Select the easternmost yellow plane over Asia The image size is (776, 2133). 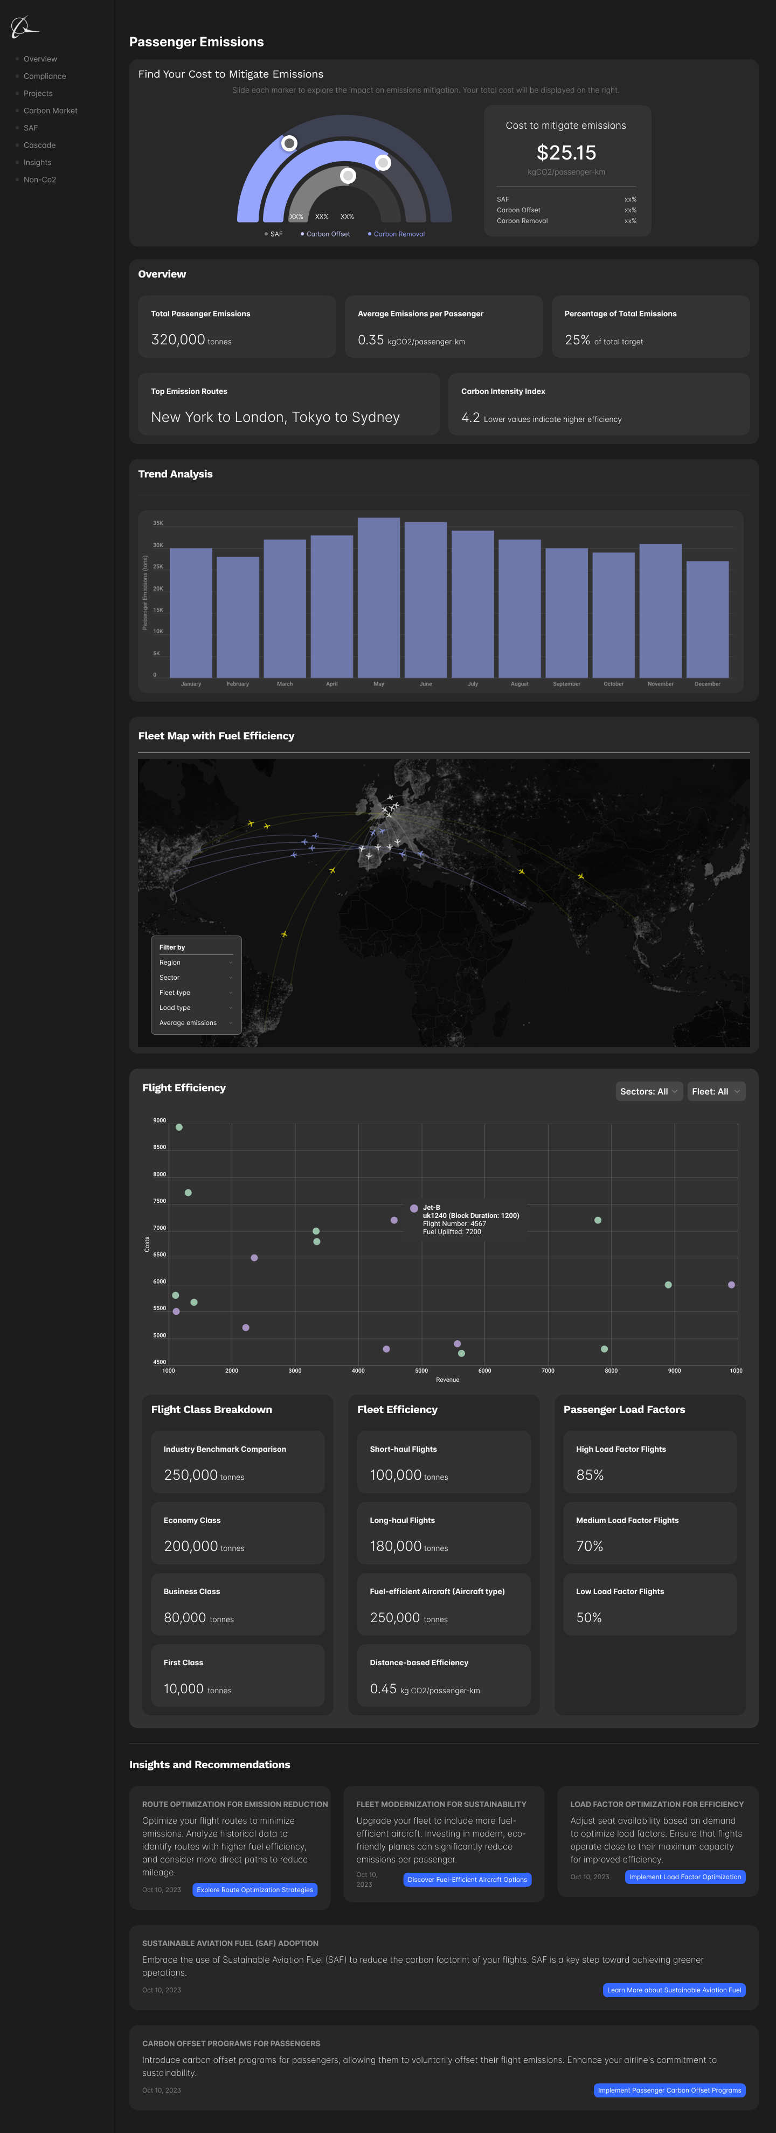[580, 876]
